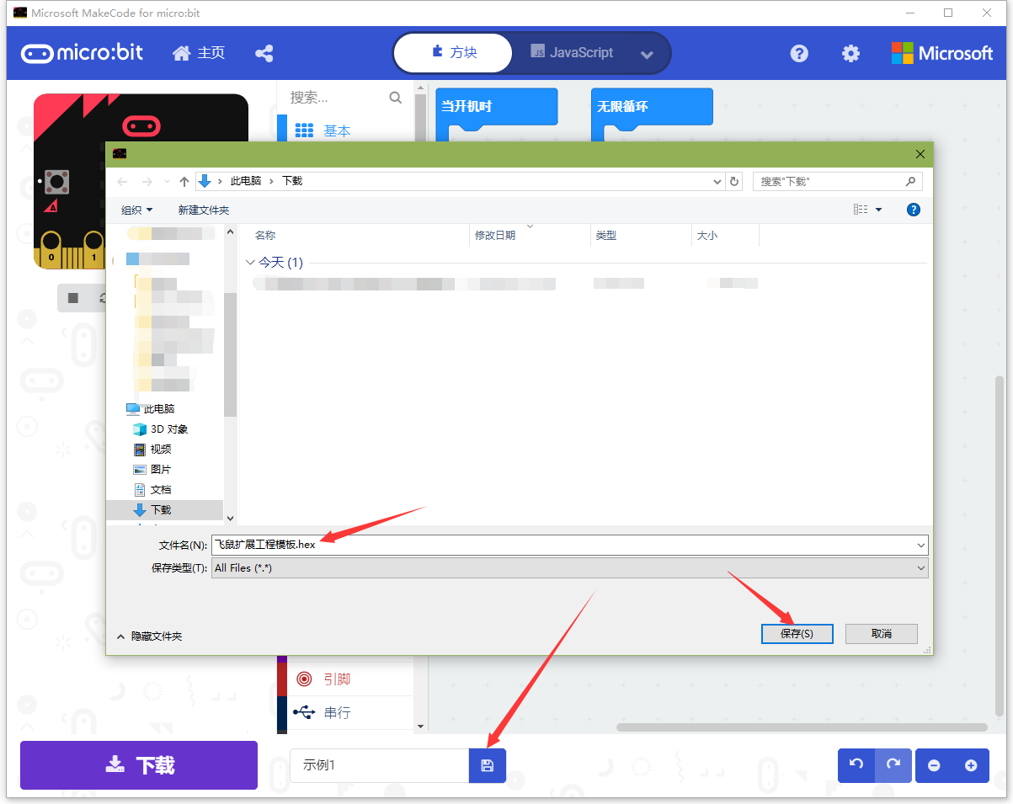Image resolution: width=1013 pixels, height=804 pixels.
Task: Click the 保存(S) save button
Action: [x=797, y=633]
